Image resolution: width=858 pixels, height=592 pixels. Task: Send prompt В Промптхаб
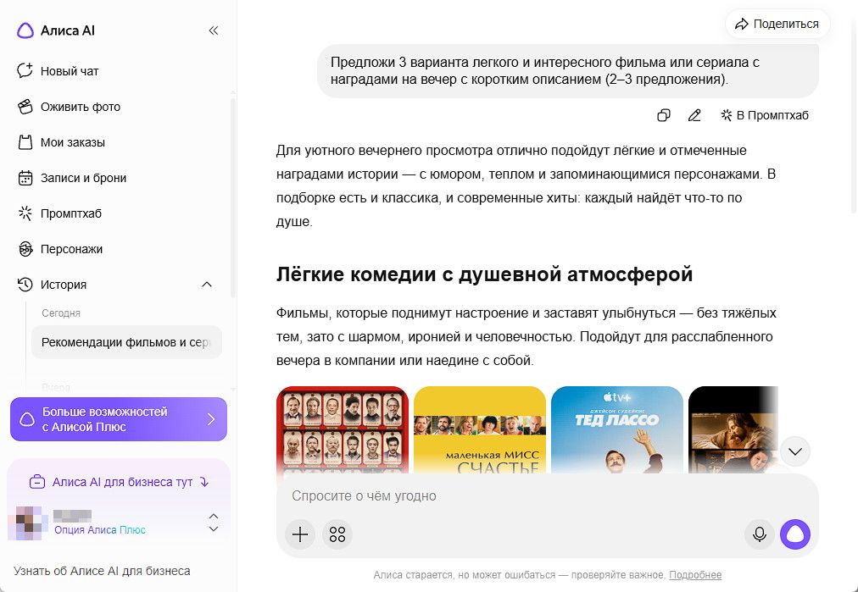[765, 115]
